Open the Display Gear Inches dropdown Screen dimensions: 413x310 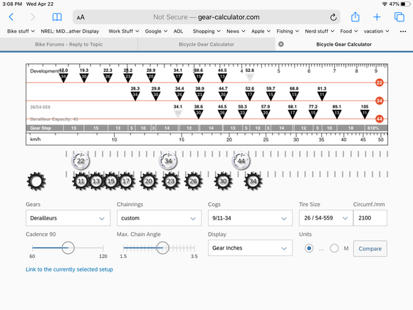tap(250, 248)
